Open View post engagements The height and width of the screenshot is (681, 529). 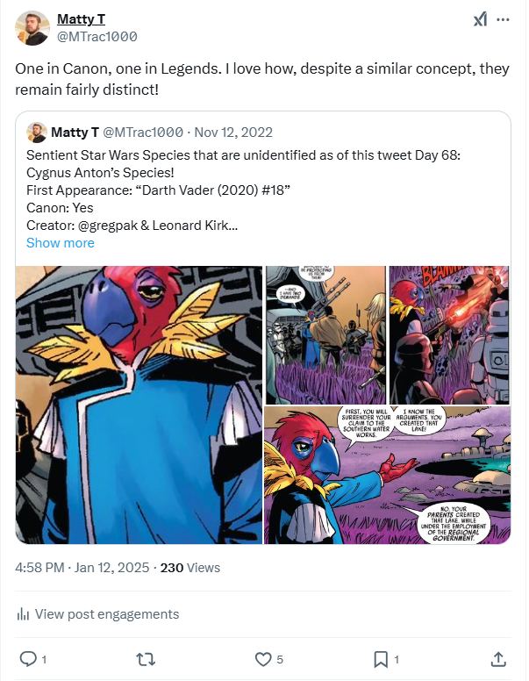[105, 614]
